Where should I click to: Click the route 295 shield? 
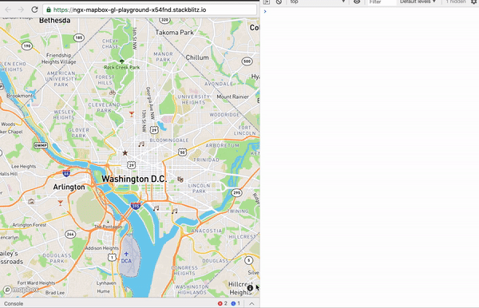tap(236, 192)
